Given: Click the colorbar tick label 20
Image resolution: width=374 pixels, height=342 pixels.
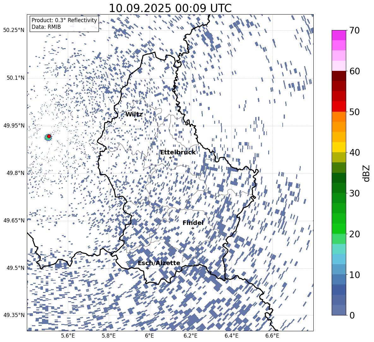Looking at the screenshot, I should tap(354, 234).
